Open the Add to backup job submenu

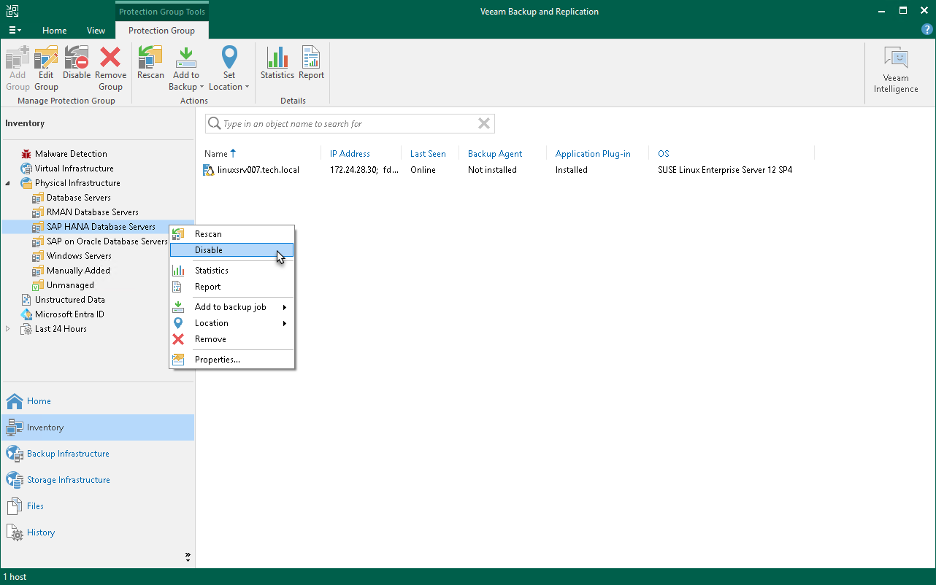point(231,307)
